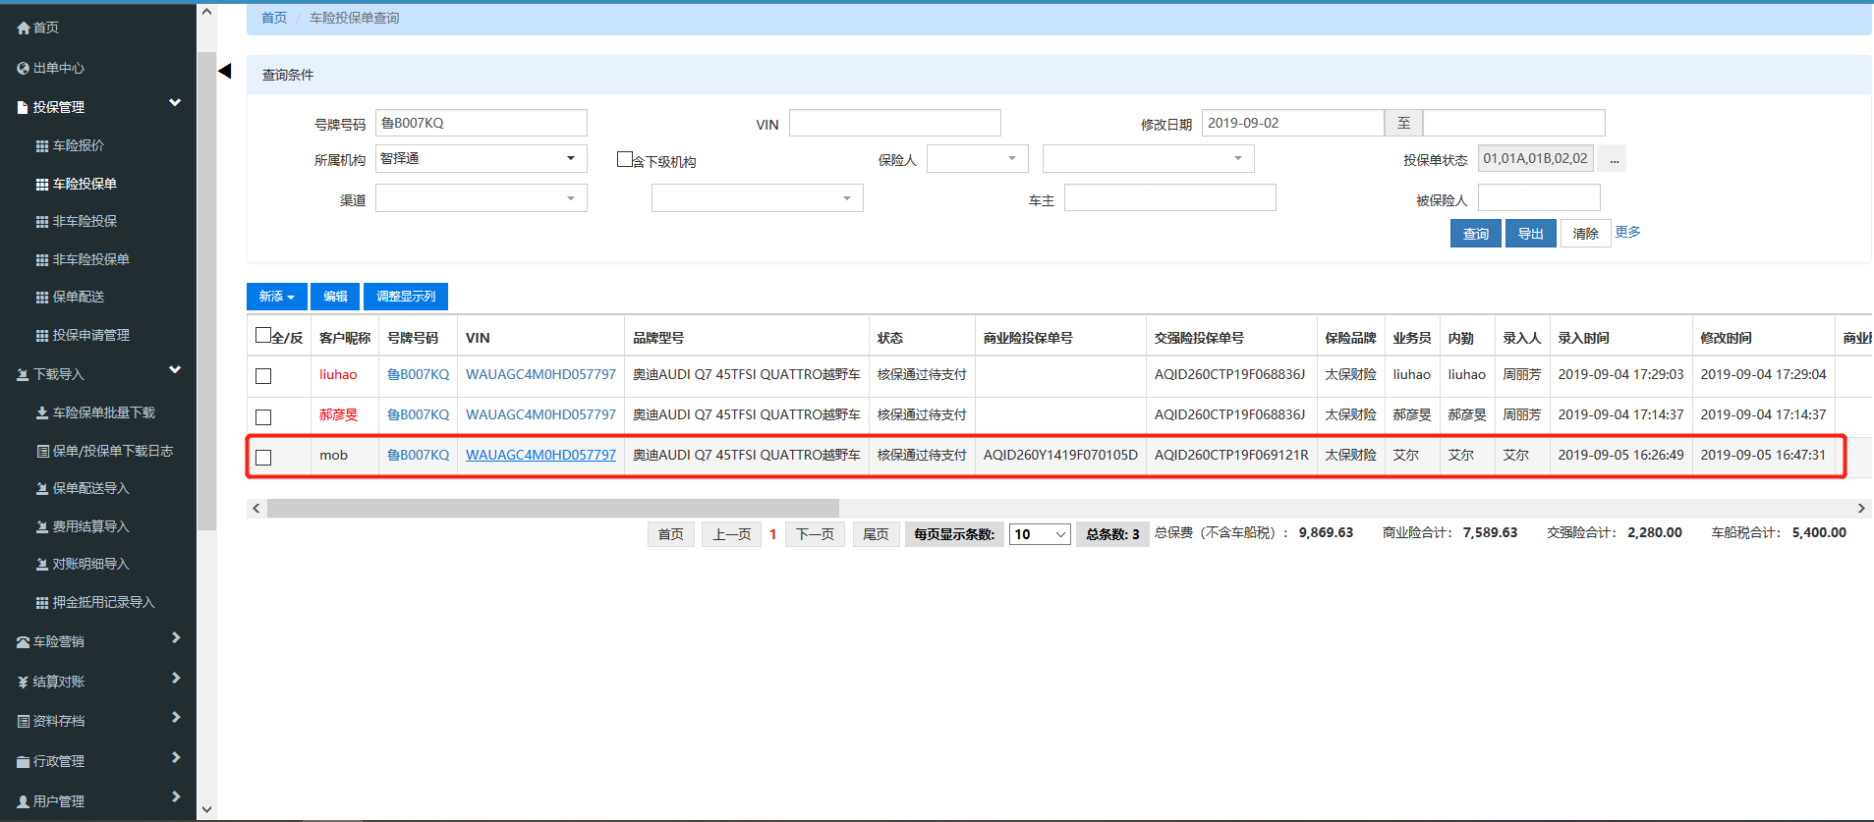
Task: Click the 调整显示列 button
Action: (406, 297)
